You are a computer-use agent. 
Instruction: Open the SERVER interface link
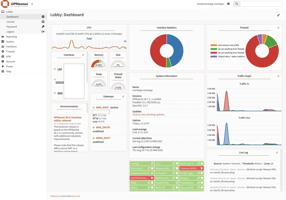point(60,82)
